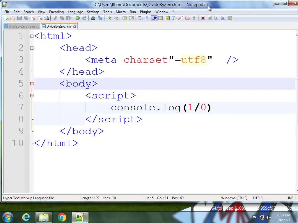Viewport: 298px width, 223px height.
Task: Click the Save All toolbar icon
Action: [x=26, y=18]
